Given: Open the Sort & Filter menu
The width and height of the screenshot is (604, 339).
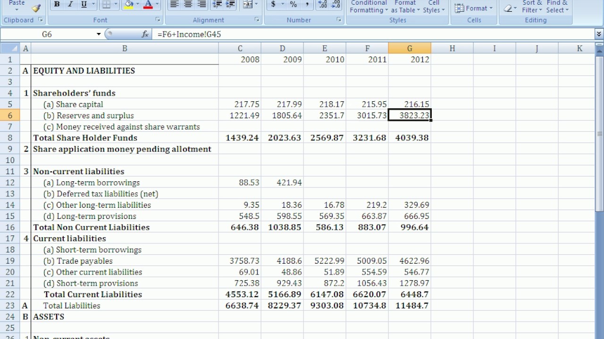Looking at the screenshot, I should [532, 7].
